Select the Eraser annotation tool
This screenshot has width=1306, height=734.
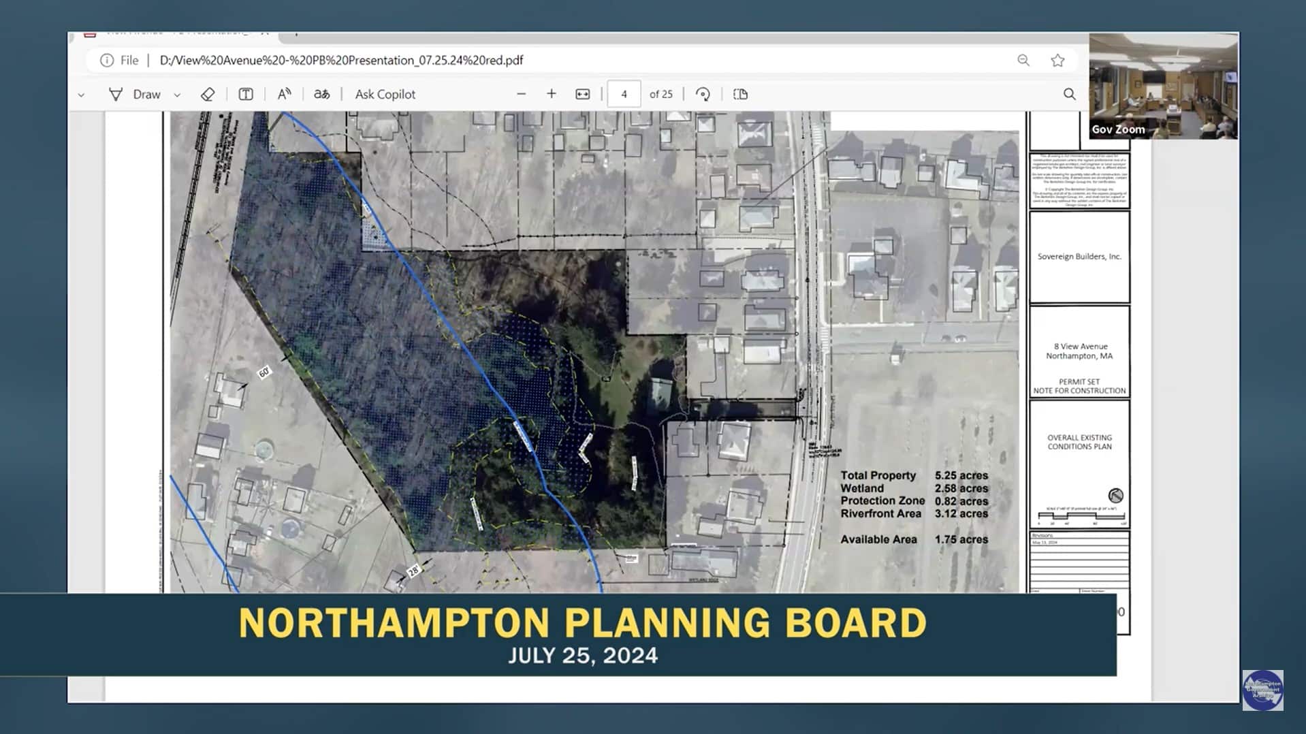(x=208, y=94)
